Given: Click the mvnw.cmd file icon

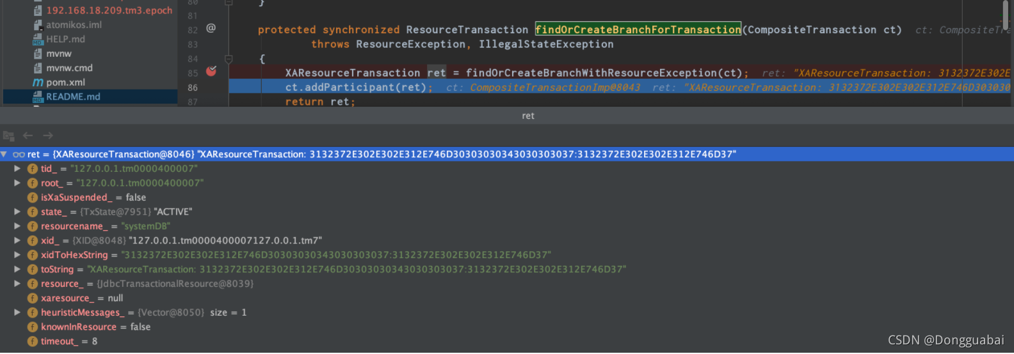Looking at the screenshot, I should [x=38, y=68].
